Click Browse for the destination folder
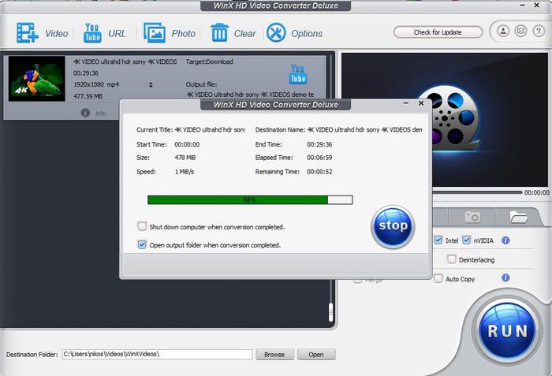Image resolution: width=552 pixels, height=376 pixels. (x=274, y=355)
